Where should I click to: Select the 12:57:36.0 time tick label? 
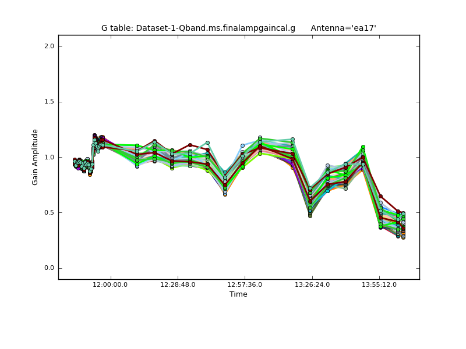coord(245,285)
